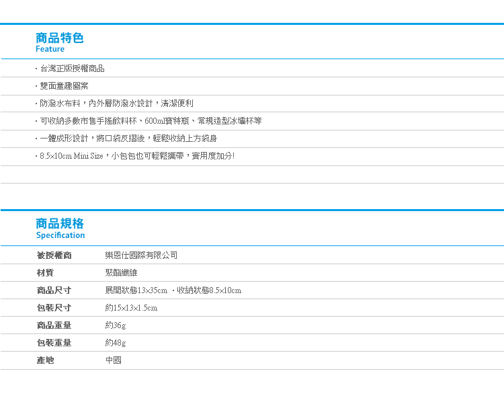Click the 被授權商 row label

tap(54, 255)
